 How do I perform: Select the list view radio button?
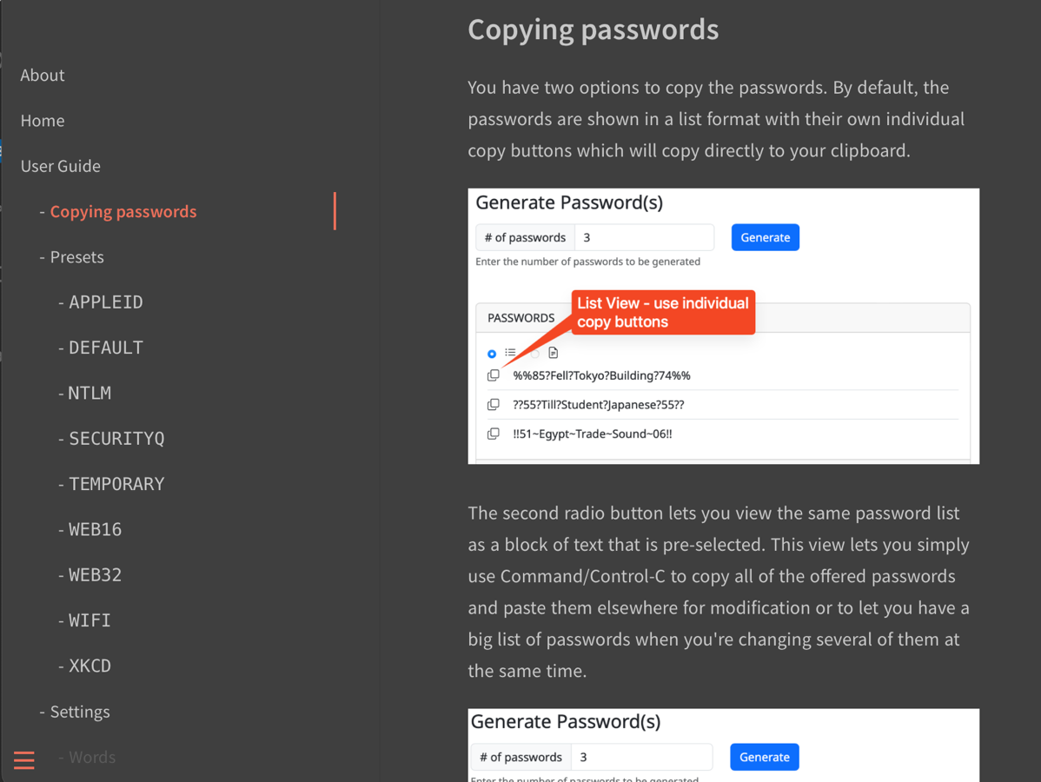492,354
